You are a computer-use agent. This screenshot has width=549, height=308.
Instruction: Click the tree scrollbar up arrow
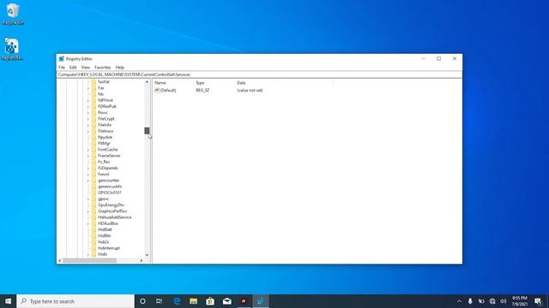click(147, 82)
